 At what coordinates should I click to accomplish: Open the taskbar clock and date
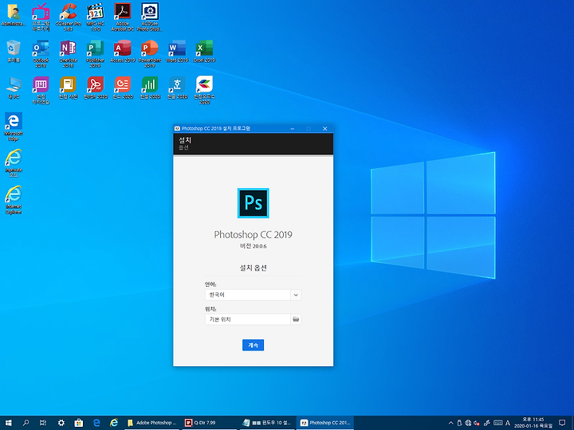click(533, 423)
